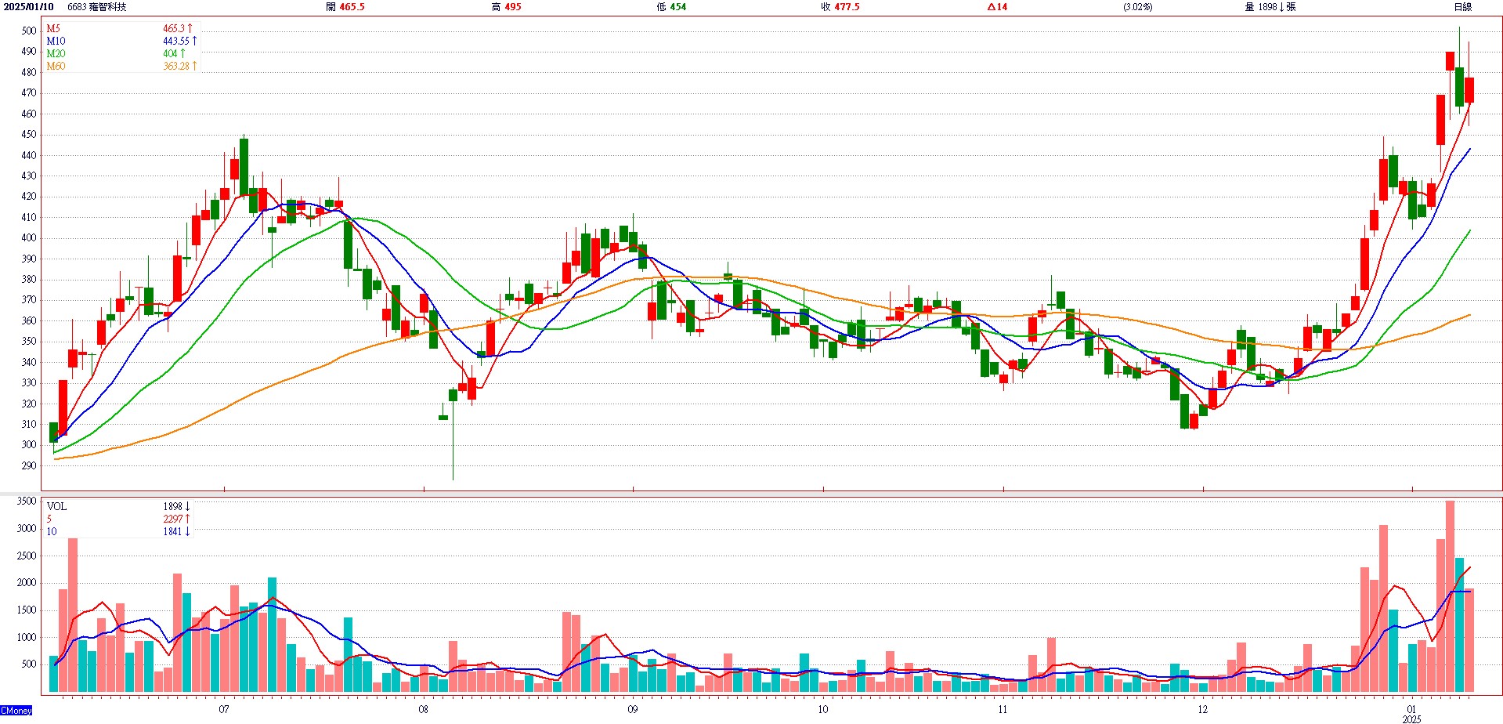The width and height of the screenshot is (1503, 724).
Task: Click the 09 month label on time axis
Action: [632, 709]
